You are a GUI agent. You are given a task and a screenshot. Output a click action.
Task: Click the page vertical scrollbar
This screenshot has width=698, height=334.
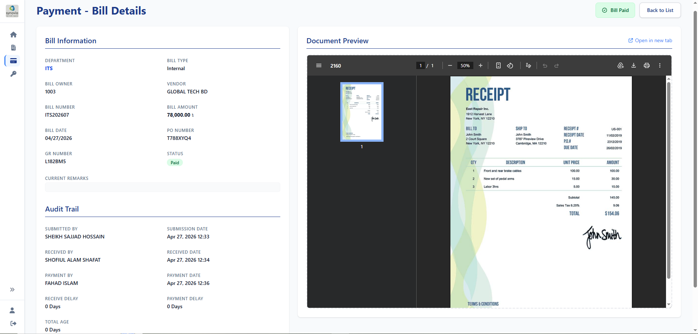(695, 149)
